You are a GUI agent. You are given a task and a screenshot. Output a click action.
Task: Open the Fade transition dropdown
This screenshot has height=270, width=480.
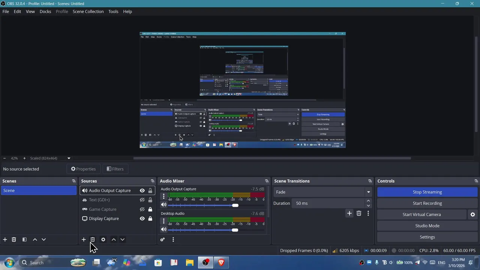click(x=322, y=192)
